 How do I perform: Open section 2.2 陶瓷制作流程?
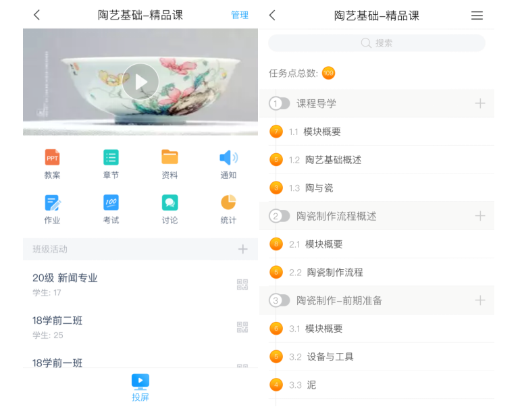point(377,272)
